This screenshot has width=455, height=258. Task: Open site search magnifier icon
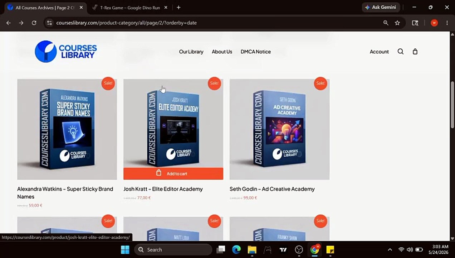401,52
